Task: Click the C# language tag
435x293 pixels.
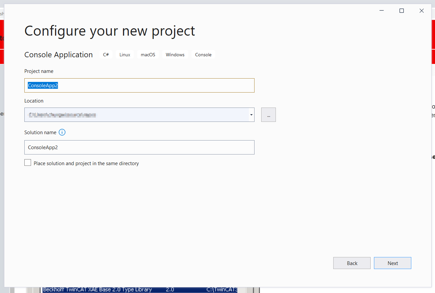Action: [106, 55]
